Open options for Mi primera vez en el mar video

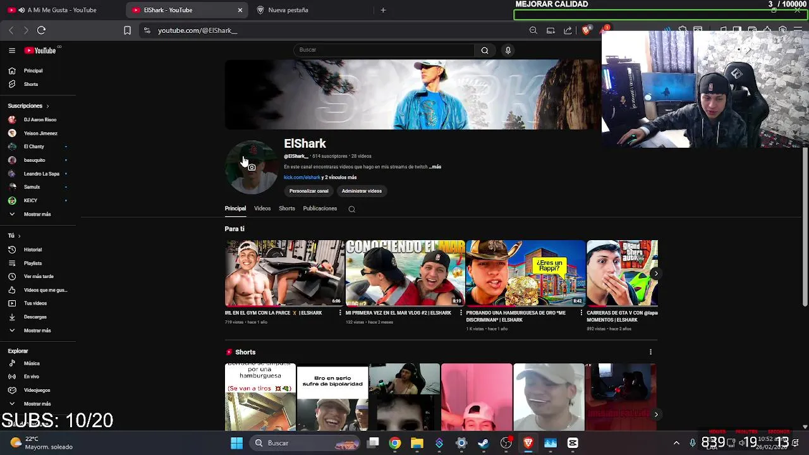[x=461, y=313]
